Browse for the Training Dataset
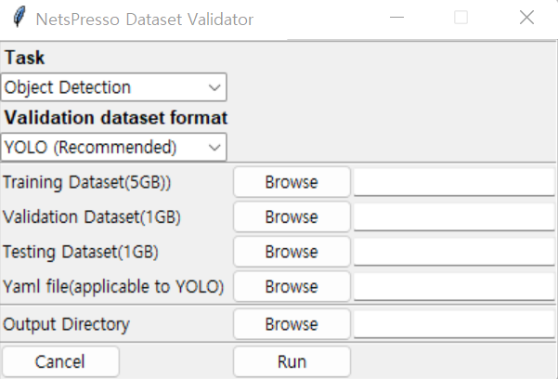The image size is (558, 379). pyautogui.click(x=291, y=182)
